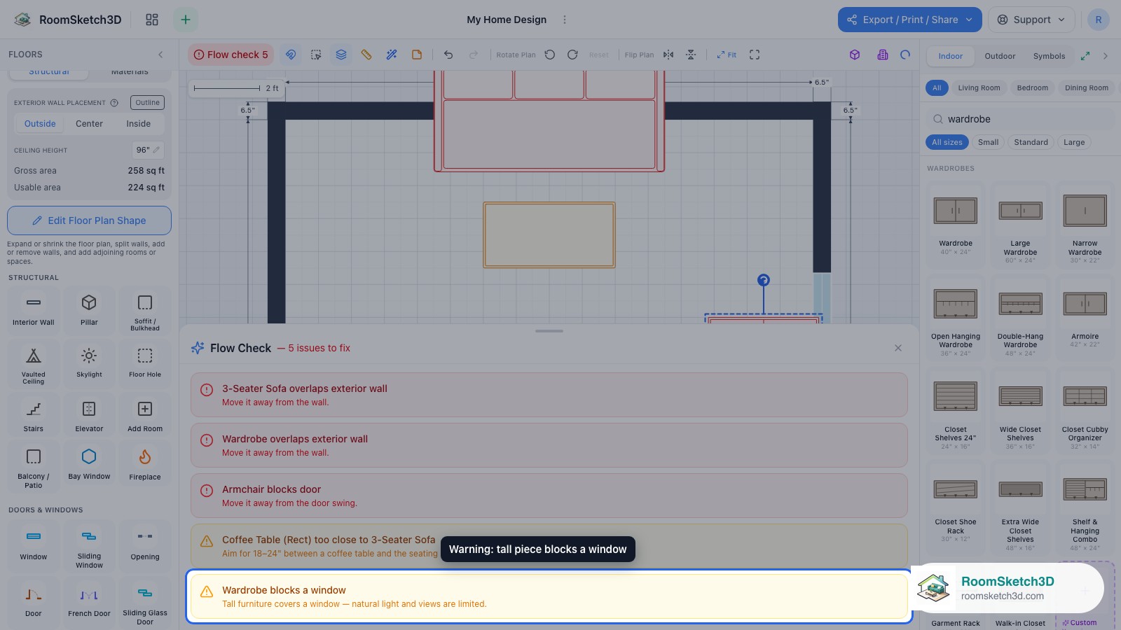Viewport: 1121px width, 630px height.
Task: Toggle the snap magnet tool
Action: pos(291,55)
